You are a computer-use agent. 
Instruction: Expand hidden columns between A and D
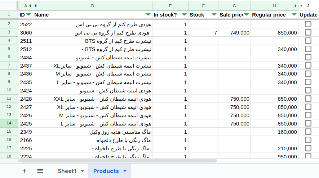coord(33,6)
